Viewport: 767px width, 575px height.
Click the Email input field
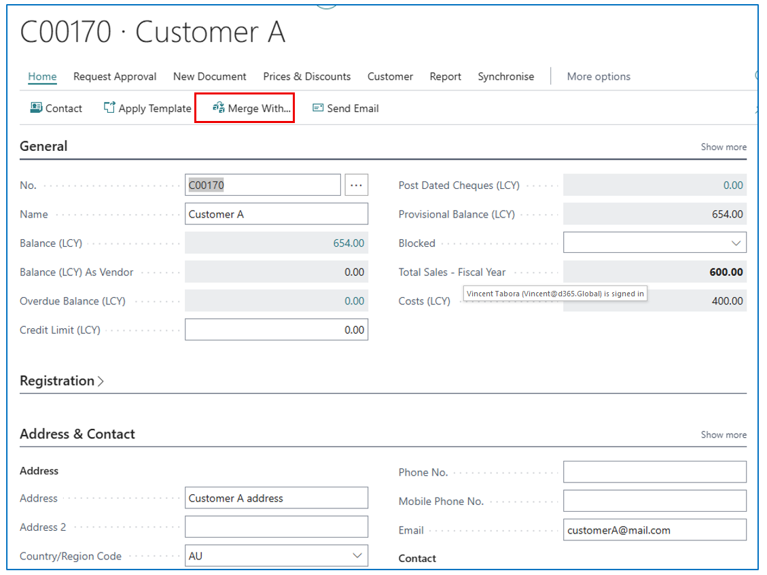(654, 530)
